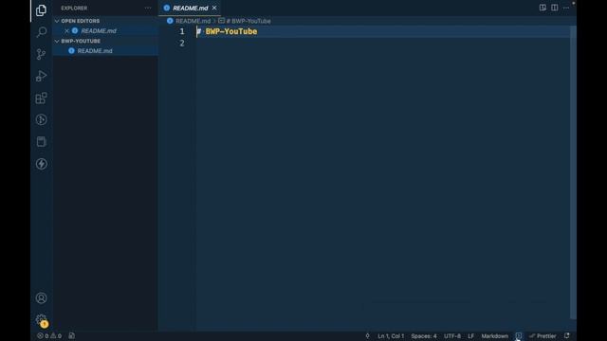Click the editor vertical scrollbar
The image size is (607, 341).
pyautogui.click(x=573, y=172)
